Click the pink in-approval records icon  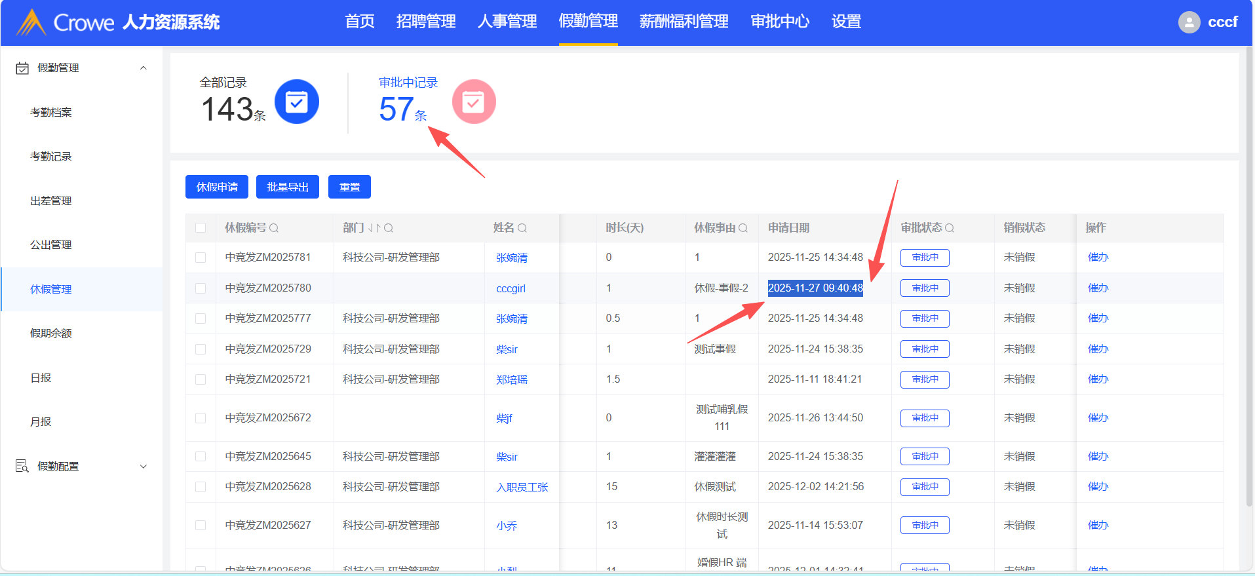[x=473, y=102]
